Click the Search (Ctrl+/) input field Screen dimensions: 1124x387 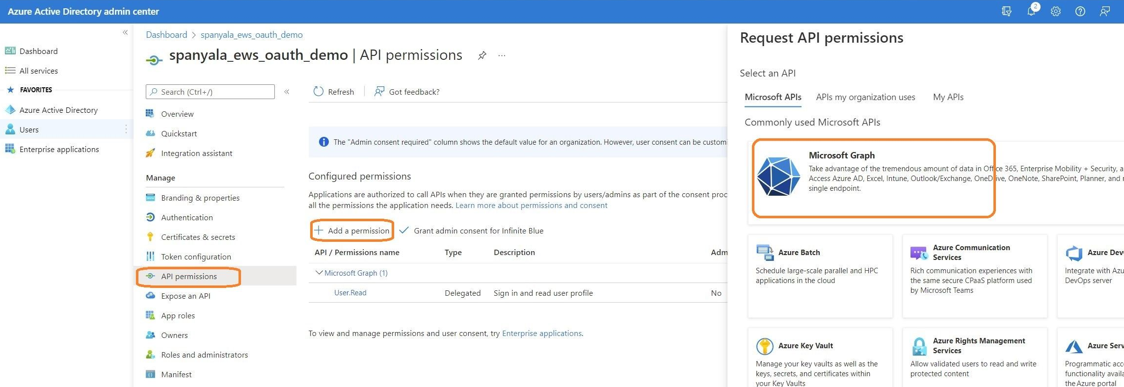pyautogui.click(x=210, y=92)
